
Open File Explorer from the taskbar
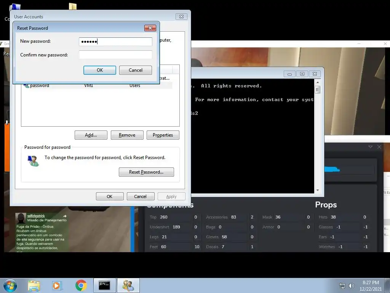(34, 285)
